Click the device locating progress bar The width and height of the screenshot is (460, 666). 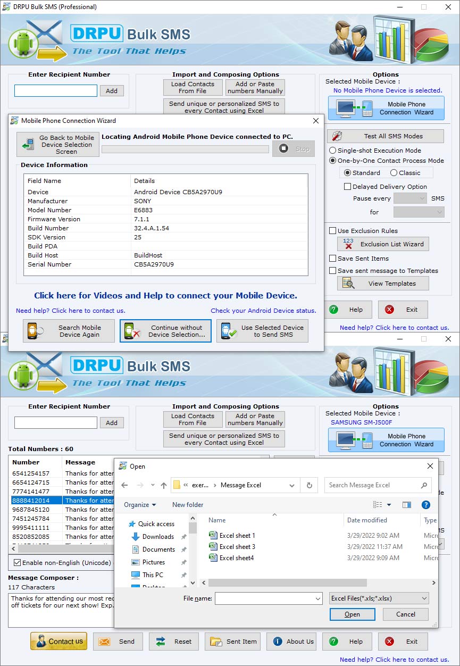(x=185, y=148)
